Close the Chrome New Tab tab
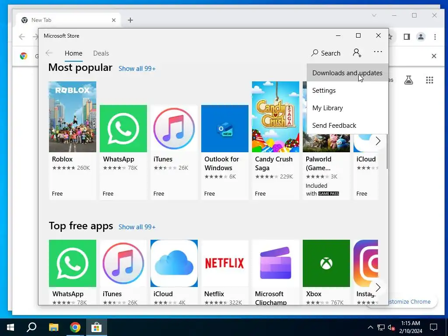448x336 pixels. (114, 20)
